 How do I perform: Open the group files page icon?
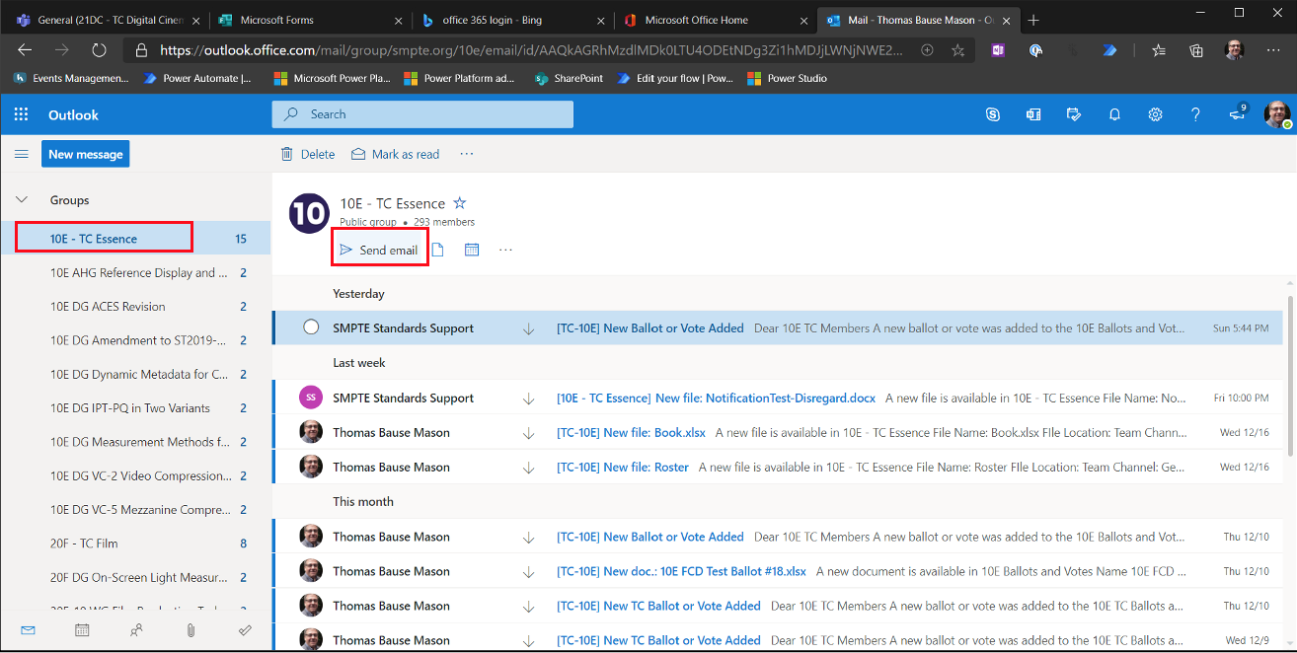click(437, 250)
